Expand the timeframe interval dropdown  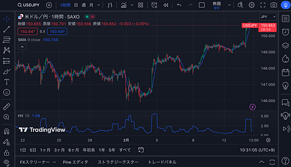99,5
